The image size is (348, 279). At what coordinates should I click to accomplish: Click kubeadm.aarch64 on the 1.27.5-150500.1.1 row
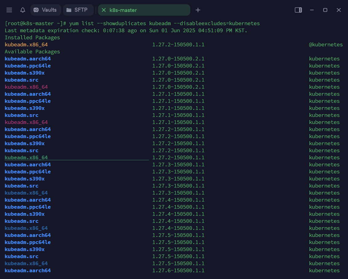point(28,235)
